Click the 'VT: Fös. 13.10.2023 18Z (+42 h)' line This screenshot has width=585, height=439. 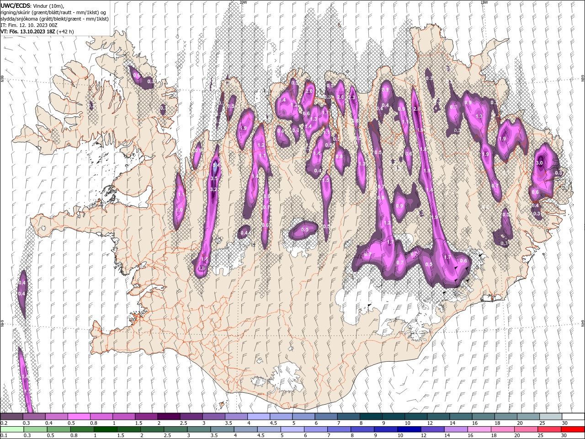[x=37, y=32]
